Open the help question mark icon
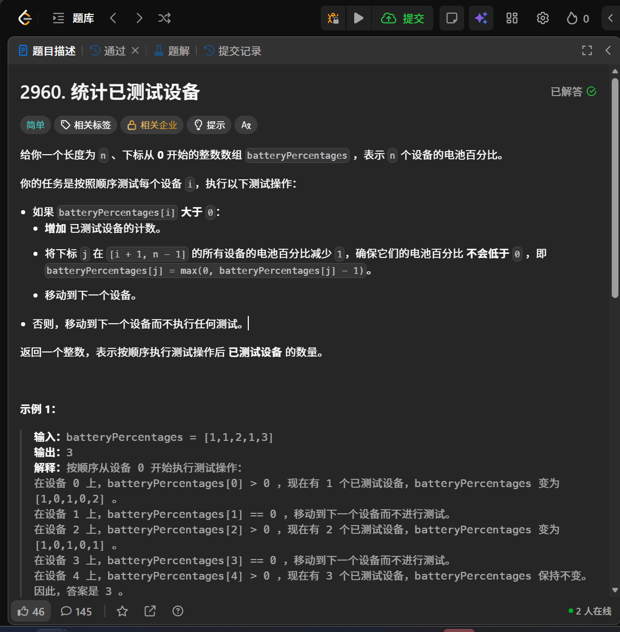This screenshot has width=620, height=632. coord(178,611)
